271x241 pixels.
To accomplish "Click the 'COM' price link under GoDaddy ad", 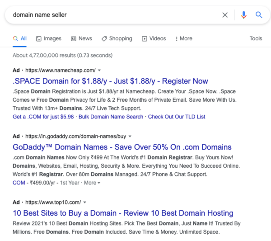I will tap(19, 183).
